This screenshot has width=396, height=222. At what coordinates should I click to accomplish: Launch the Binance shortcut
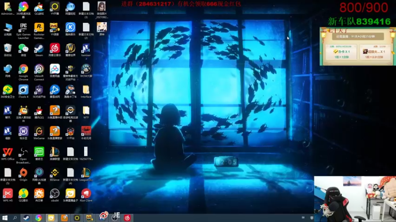(x=54, y=175)
